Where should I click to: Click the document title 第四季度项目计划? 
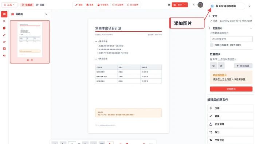[108, 28]
